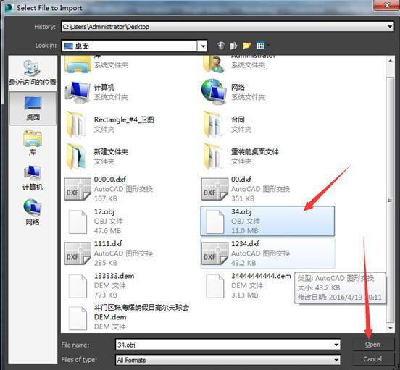Screen dimensions: 400x370
Task: Select 桌面 in the places sidebar
Action: pyautogui.click(x=33, y=109)
